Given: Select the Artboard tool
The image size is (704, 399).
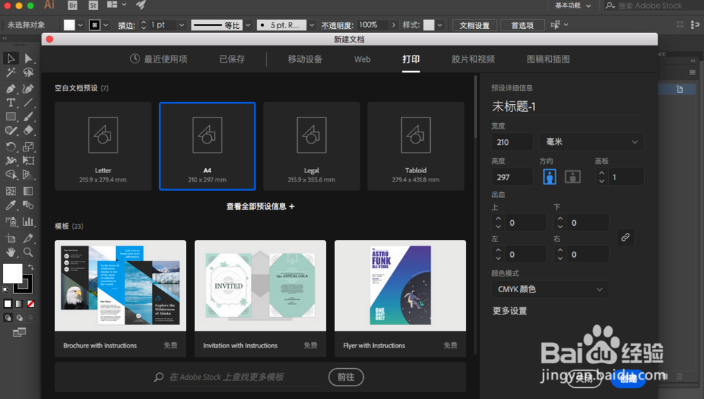Looking at the screenshot, I should 11,238.
